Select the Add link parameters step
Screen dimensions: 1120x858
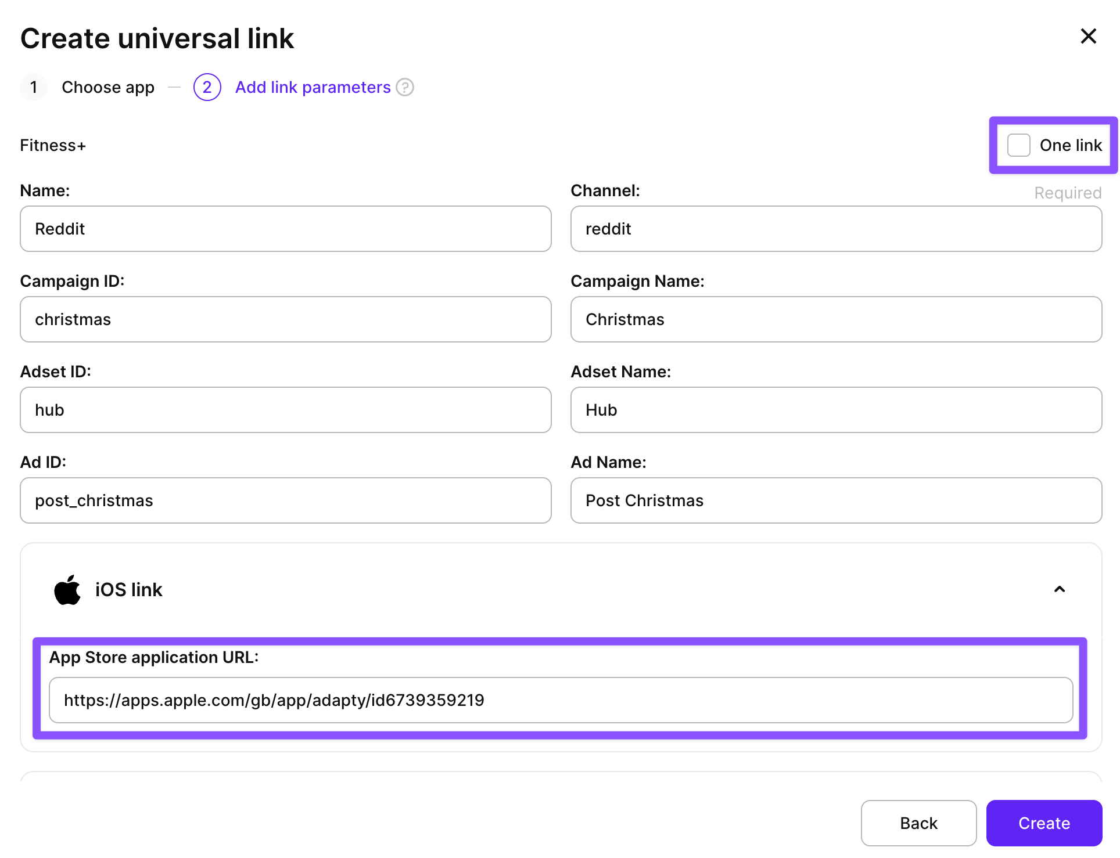[312, 87]
